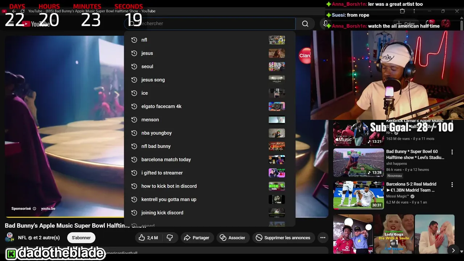Select the 'nfl' search suggestion
464x261 pixels.
coord(210,40)
